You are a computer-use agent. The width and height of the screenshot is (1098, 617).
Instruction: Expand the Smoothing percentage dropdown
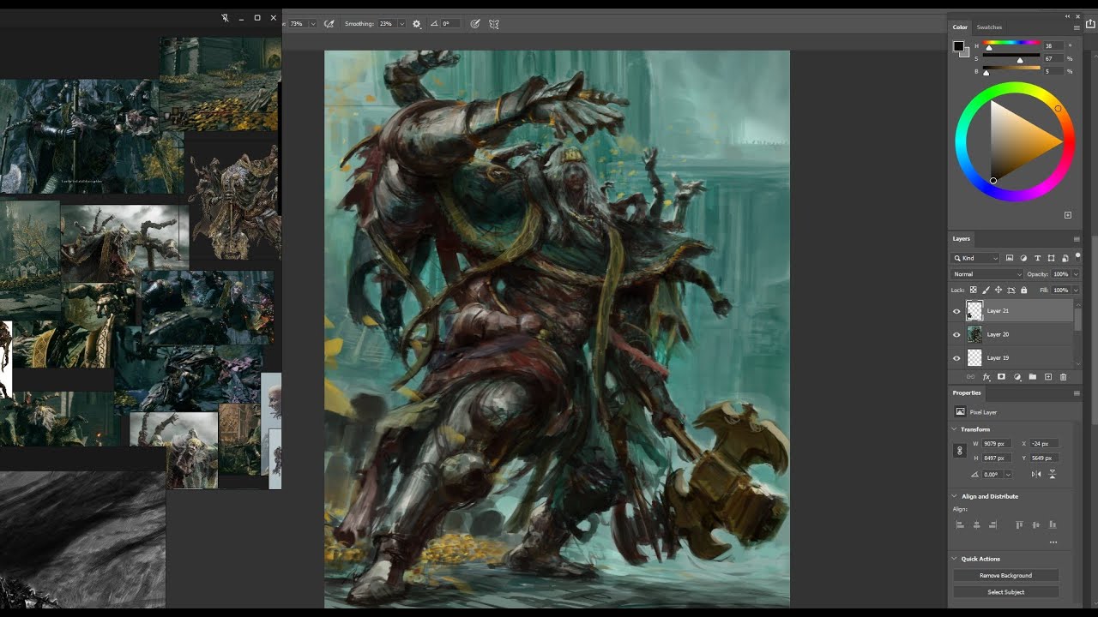[x=401, y=24]
